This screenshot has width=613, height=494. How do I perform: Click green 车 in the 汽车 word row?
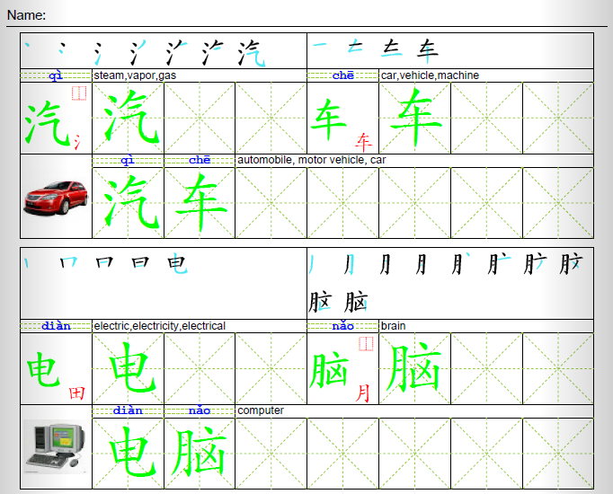click(x=201, y=202)
